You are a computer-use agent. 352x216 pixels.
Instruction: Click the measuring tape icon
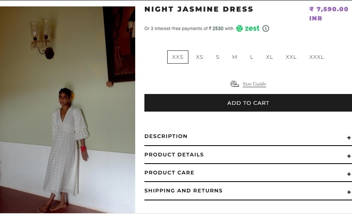pyautogui.click(x=235, y=84)
